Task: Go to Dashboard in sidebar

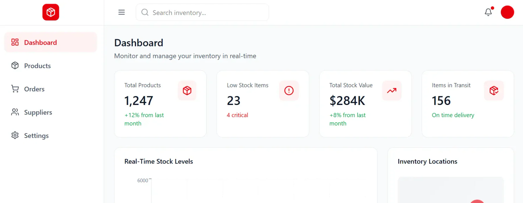Action: tap(51, 42)
